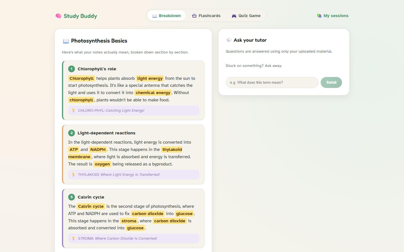Click the book icon next to Photosynthesis Basics
This screenshot has height=252, width=404.
(x=66, y=41)
